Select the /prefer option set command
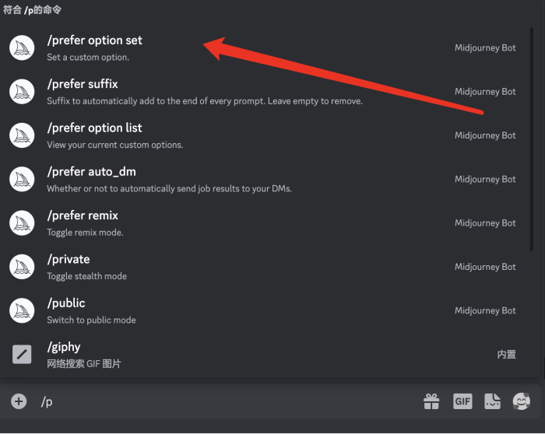545x434 pixels. click(94, 40)
